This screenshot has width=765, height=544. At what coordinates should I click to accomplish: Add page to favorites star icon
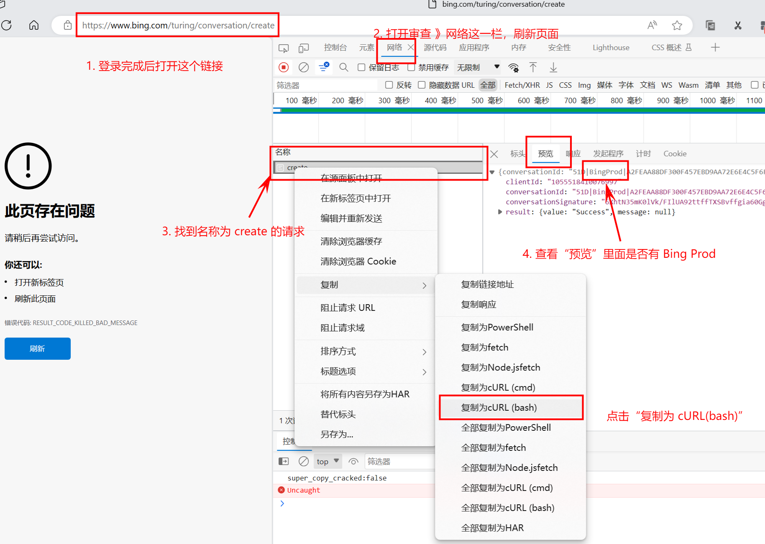click(x=677, y=25)
